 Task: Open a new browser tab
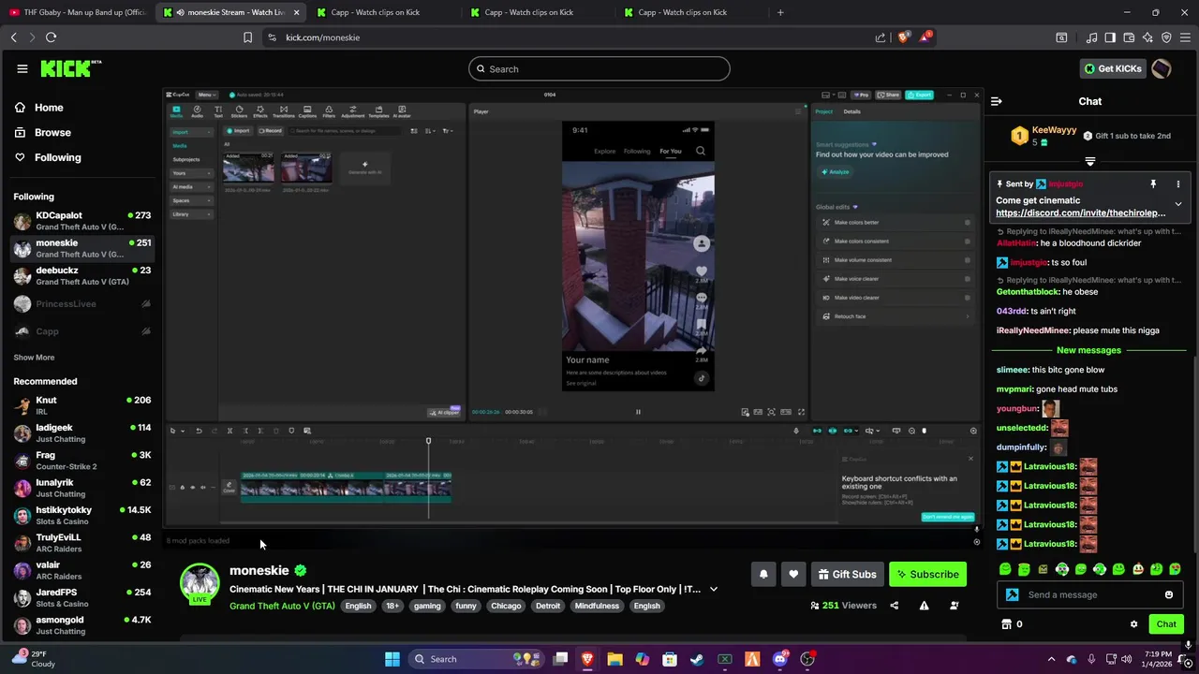[x=780, y=12]
